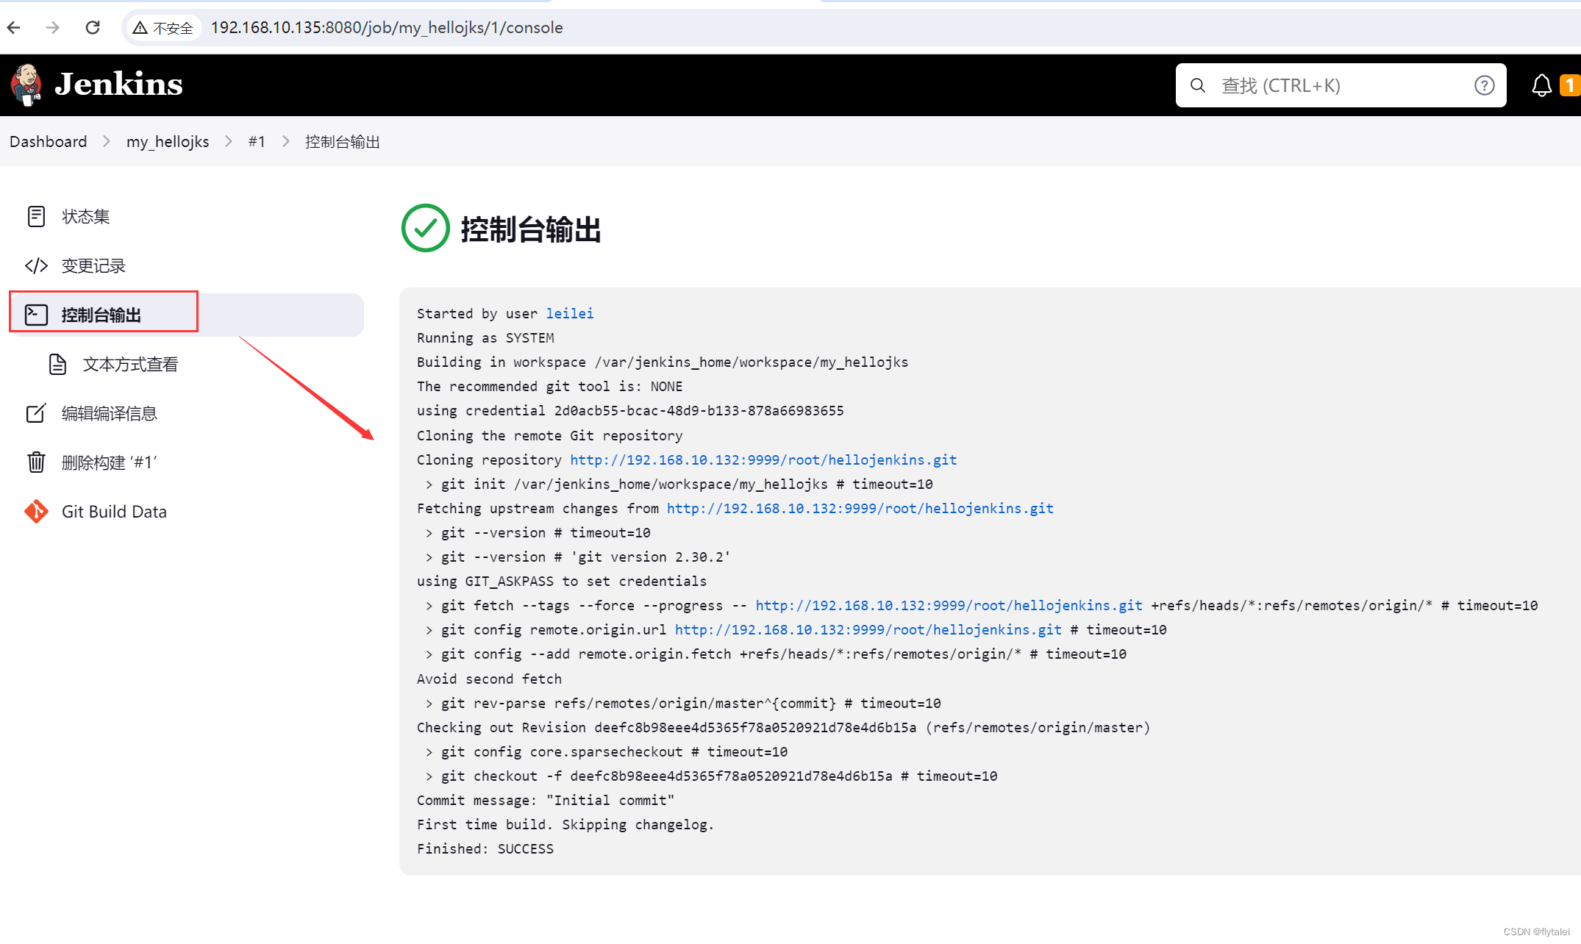Open build #1 breadcrumb
Image resolution: width=1581 pixels, height=944 pixels.
[x=257, y=141]
